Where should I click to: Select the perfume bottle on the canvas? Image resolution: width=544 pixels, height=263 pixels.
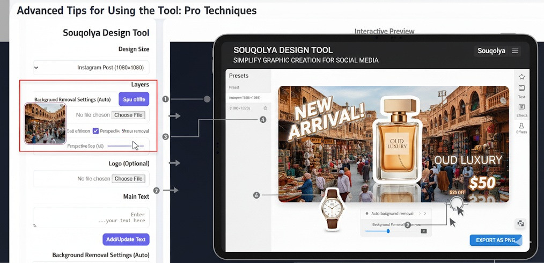click(x=397, y=141)
